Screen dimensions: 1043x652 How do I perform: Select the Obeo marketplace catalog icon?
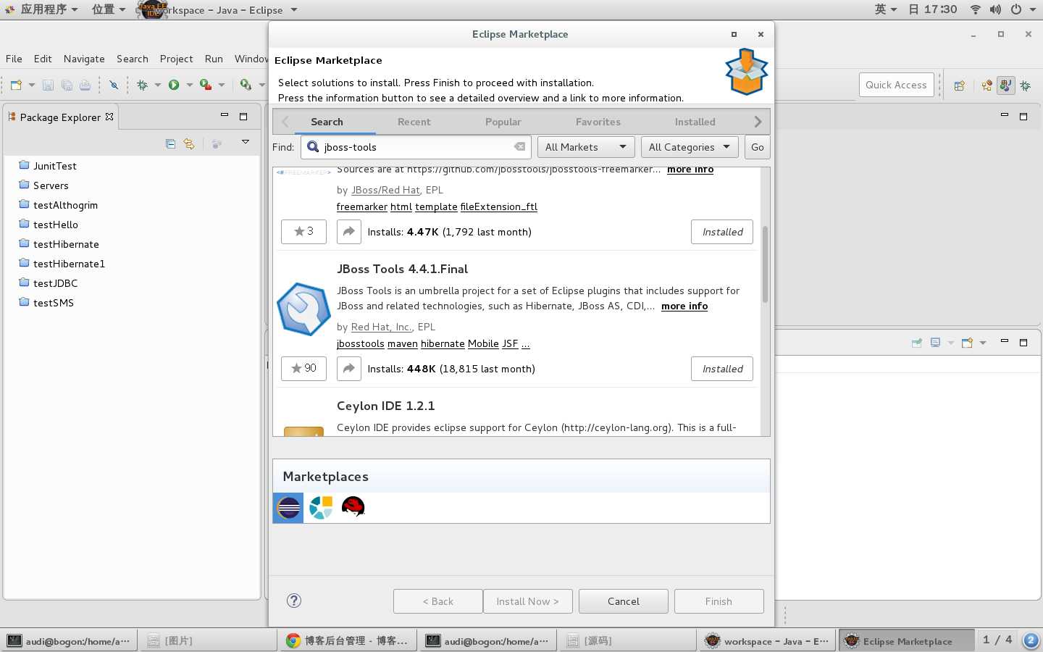point(321,508)
